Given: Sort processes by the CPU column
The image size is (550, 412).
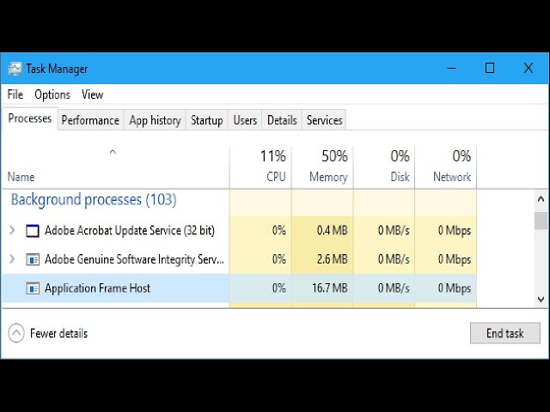Looking at the screenshot, I should [260, 167].
